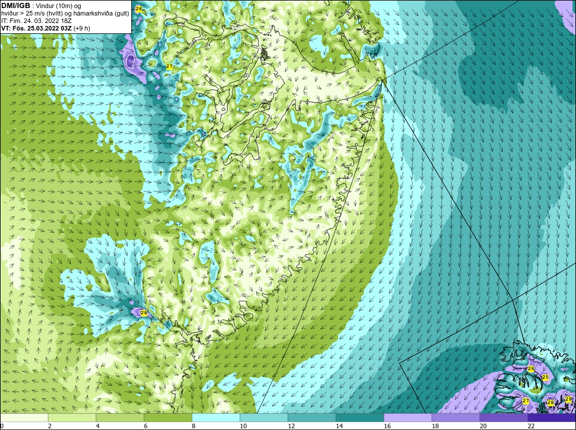
Task: Click scale value 14 under color bar
Action: [339, 426]
